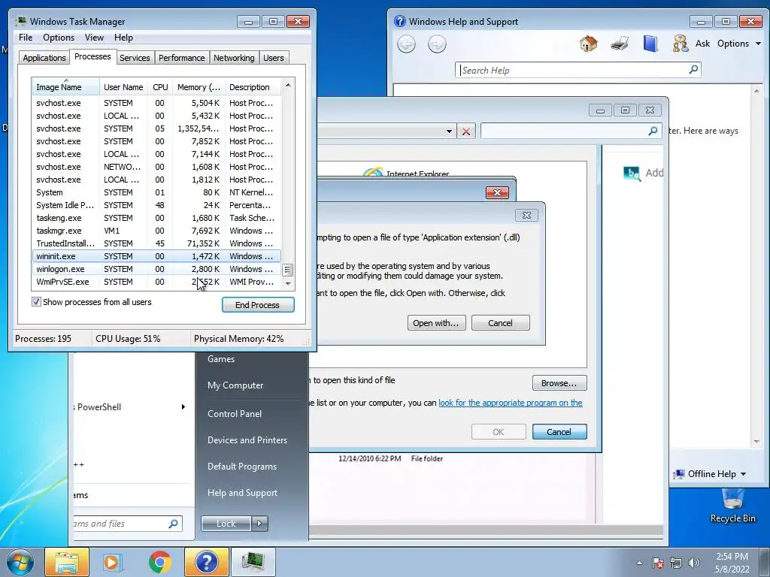Click the Start menu search magnifier icon
The height and width of the screenshot is (577, 770).
click(x=173, y=524)
